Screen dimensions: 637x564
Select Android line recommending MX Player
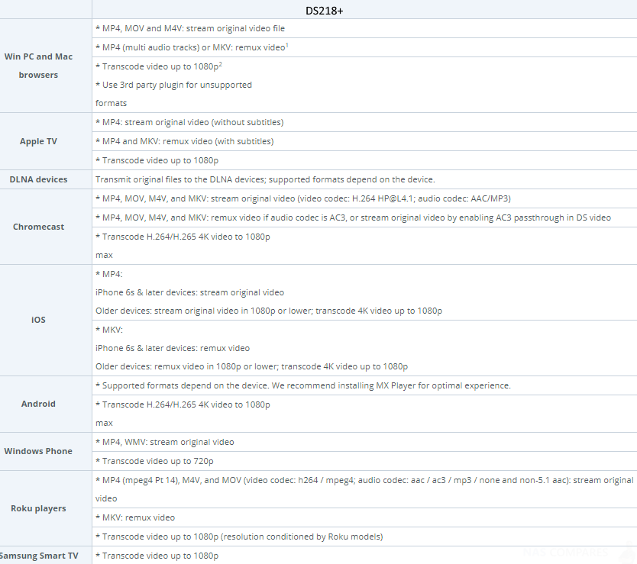click(303, 385)
